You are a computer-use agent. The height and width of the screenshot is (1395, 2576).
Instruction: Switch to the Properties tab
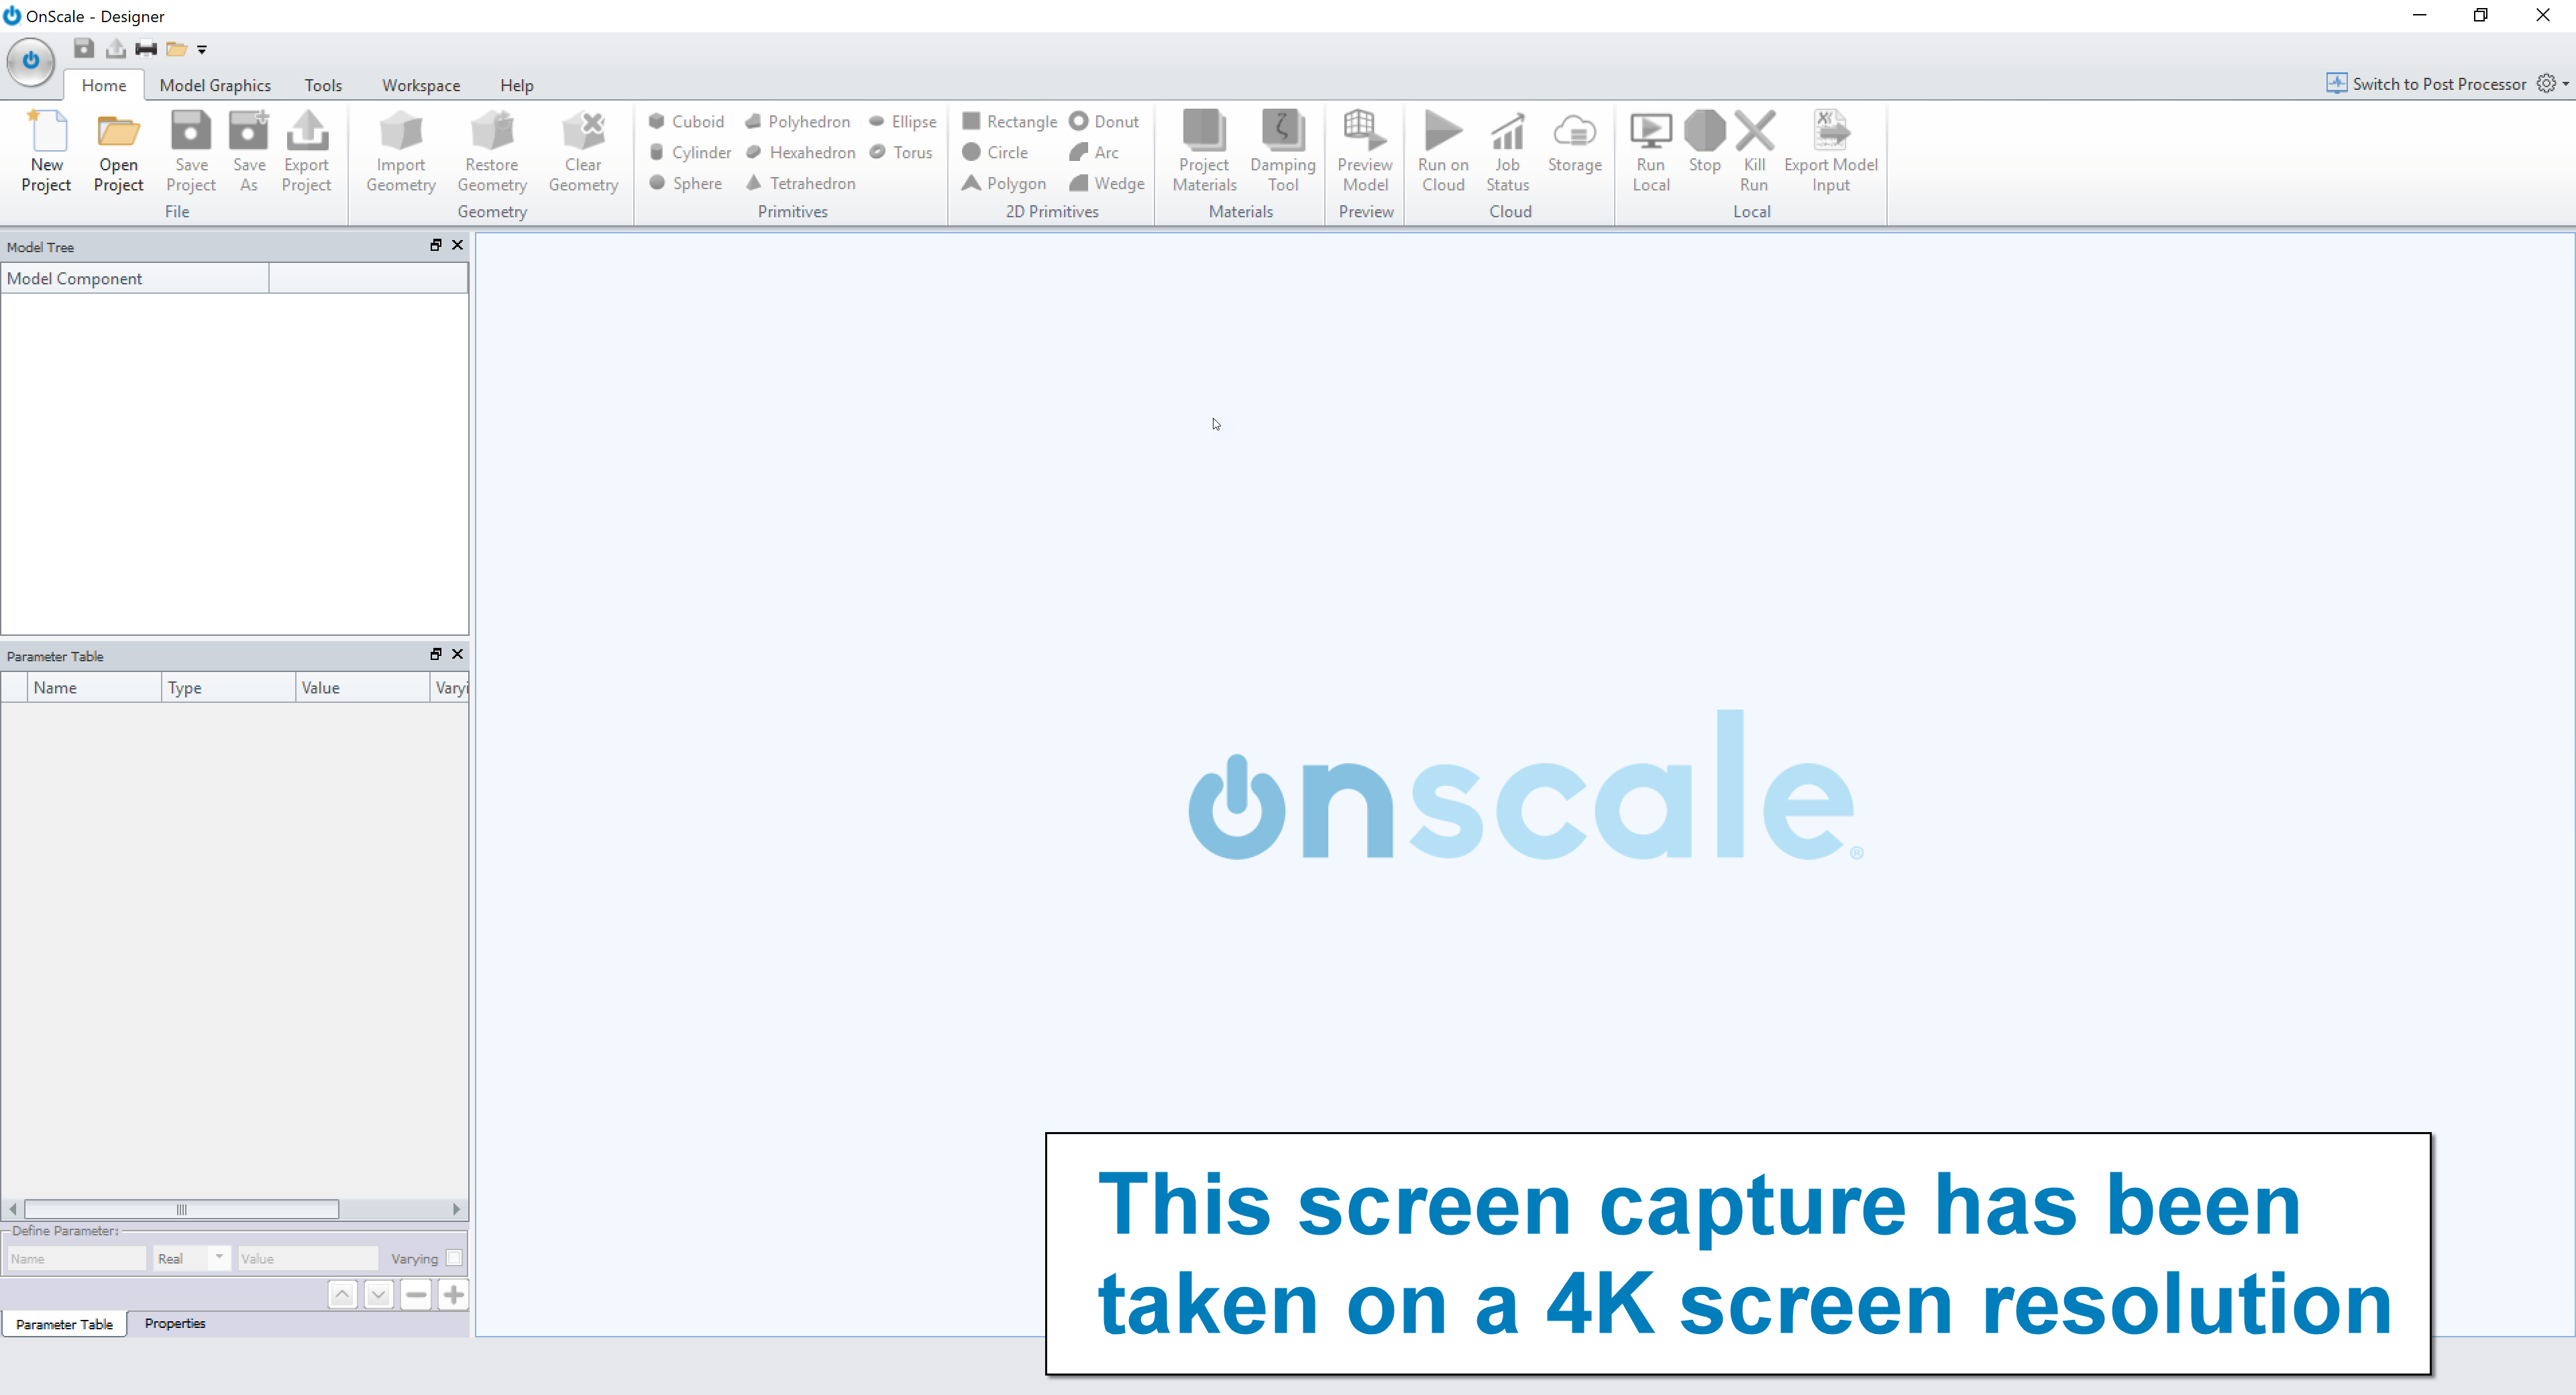175,1323
